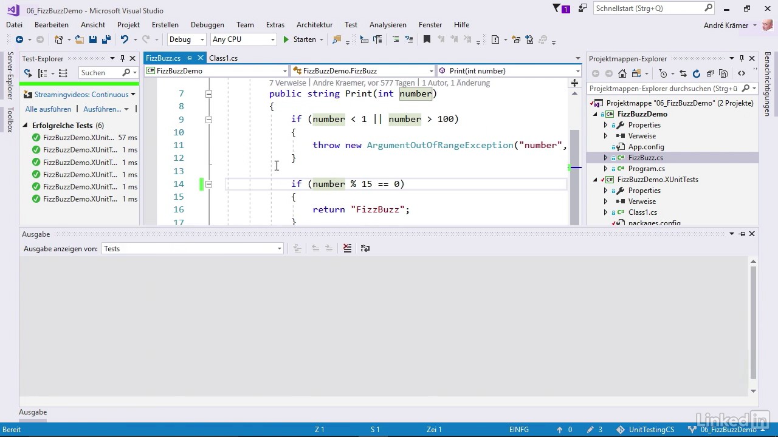Open the Architektur menu
Image resolution: width=778 pixels, height=437 pixels.
[x=314, y=25]
